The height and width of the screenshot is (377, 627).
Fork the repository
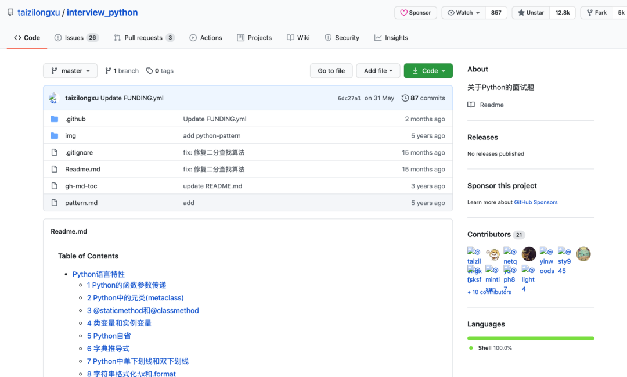597,13
